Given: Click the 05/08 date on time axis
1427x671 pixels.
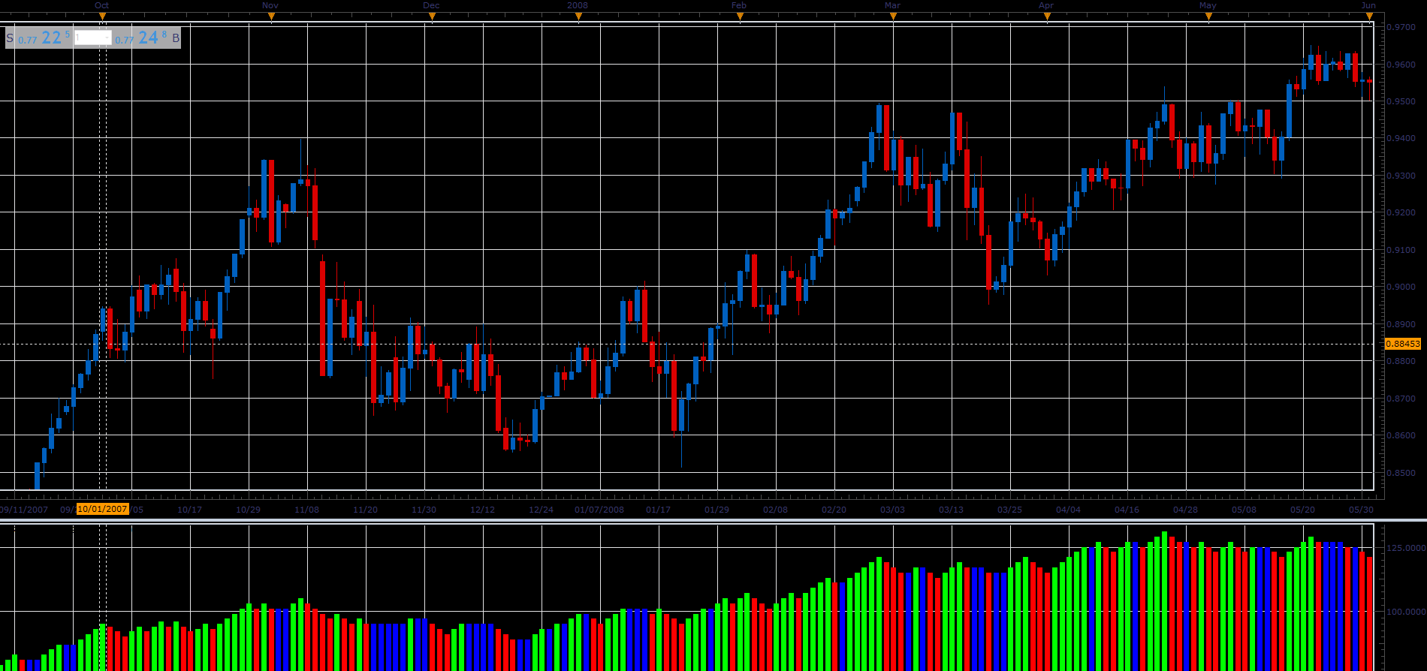Looking at the screenshot, I should point(1244,510).
